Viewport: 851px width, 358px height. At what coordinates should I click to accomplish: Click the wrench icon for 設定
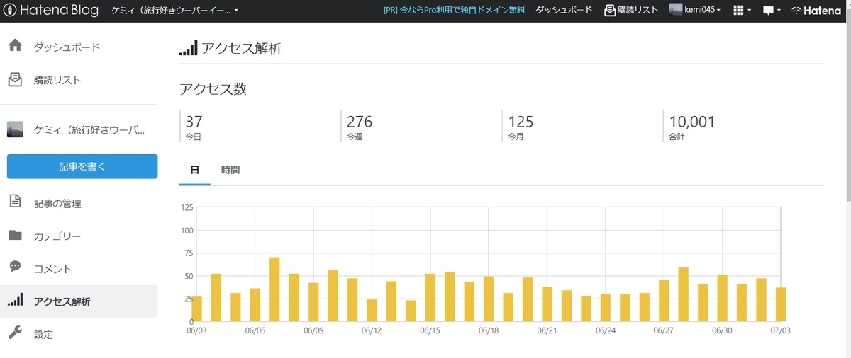[15, 333]
